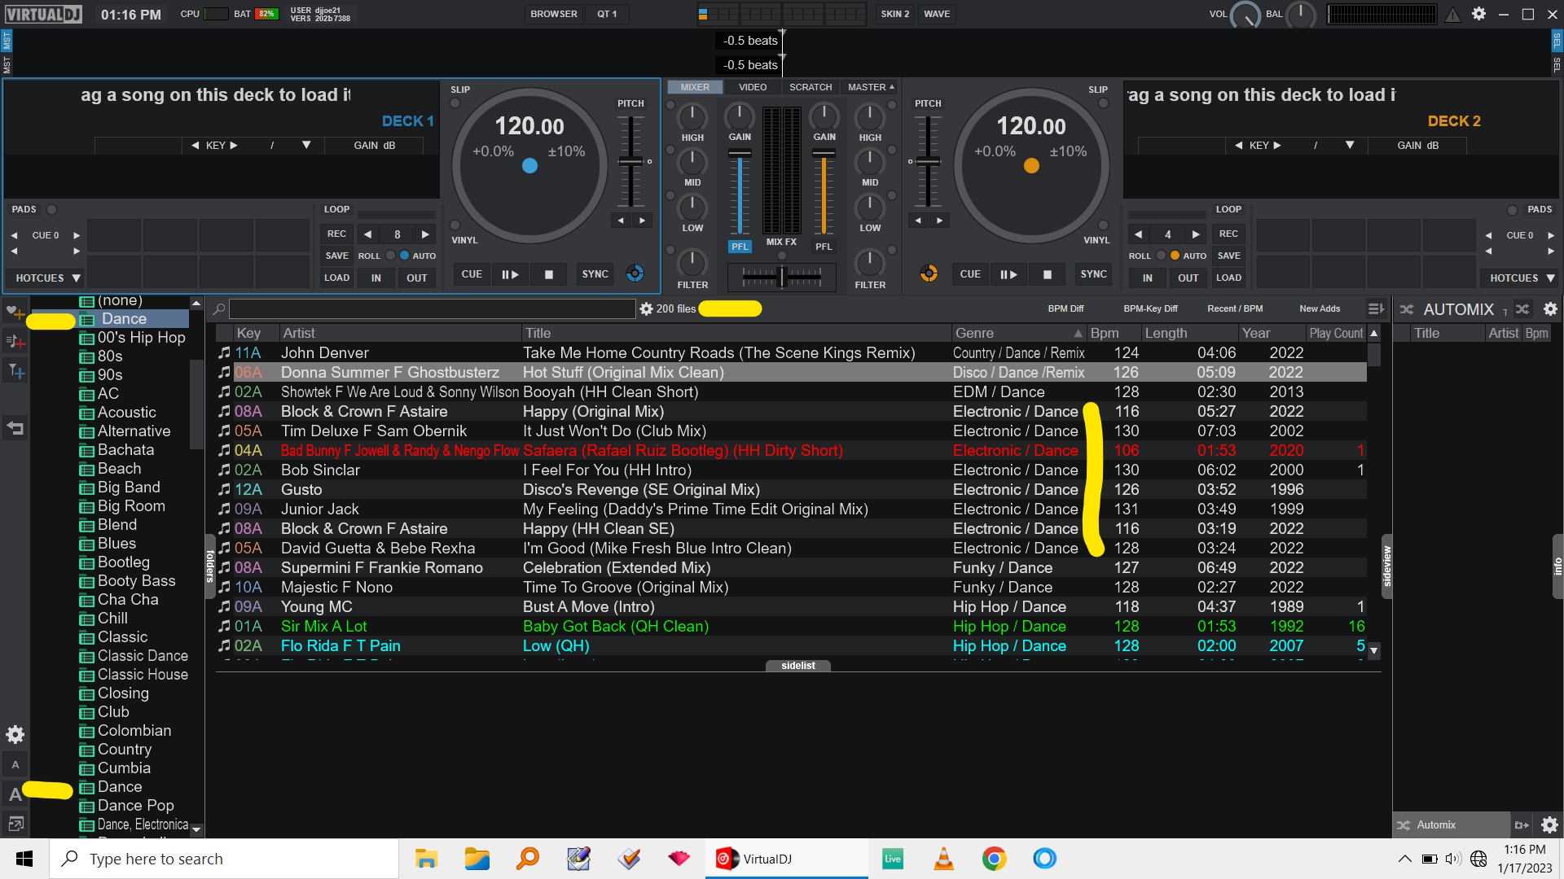This screenshot has width=1564, height=879.
Task: Apply the New Adds column preset
Action: click(x=1320, y=309)
